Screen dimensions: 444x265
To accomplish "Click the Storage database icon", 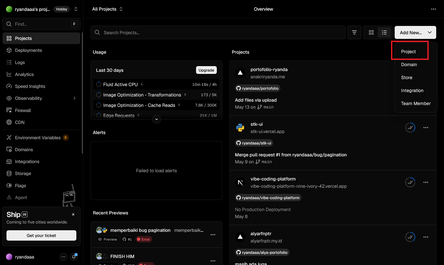I will (9, 173).
